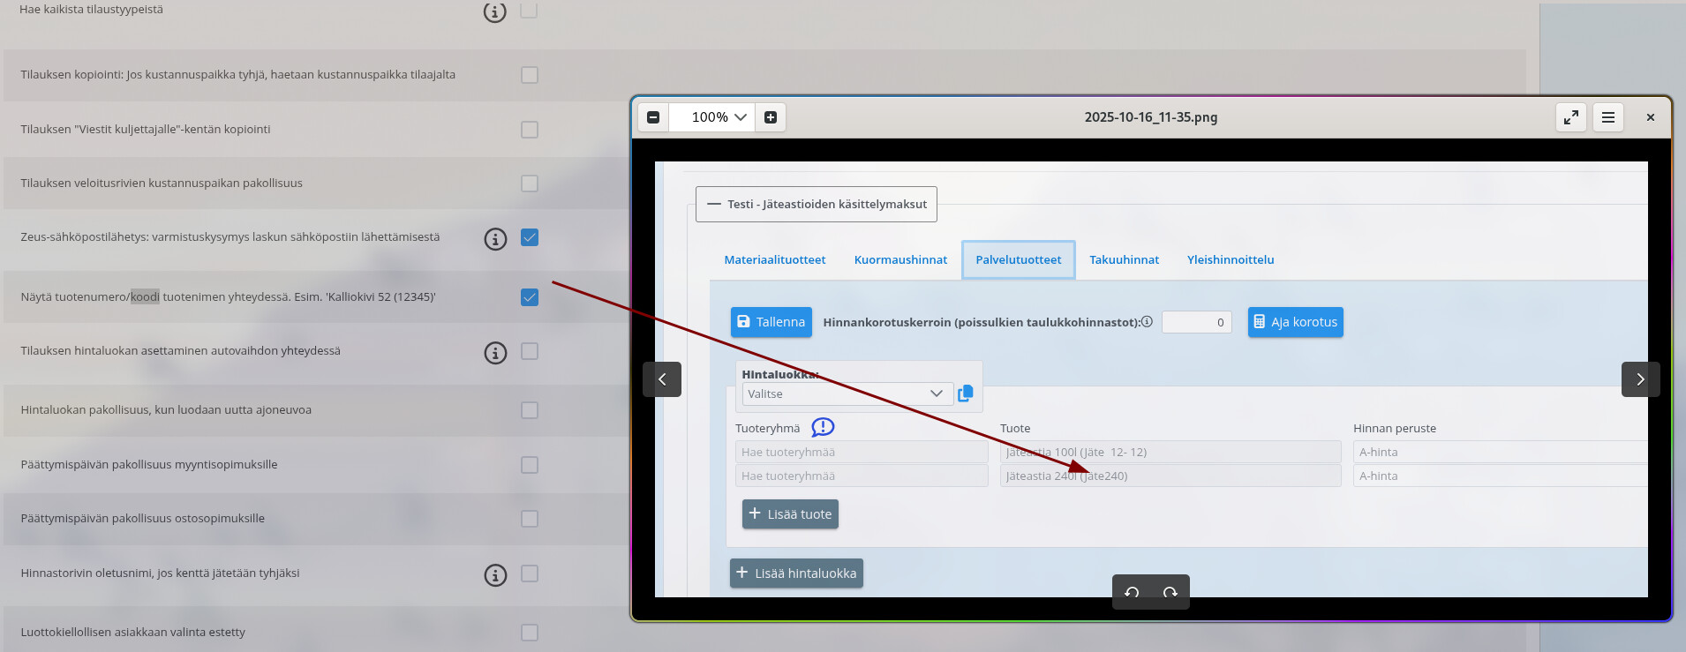Viewport: 1686px width, 652px height.
Task: Click the Tallenna save button
Action: coord(771,322)
